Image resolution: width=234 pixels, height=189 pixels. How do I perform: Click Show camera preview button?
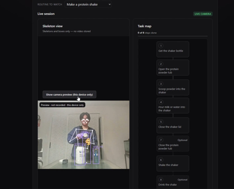[69, 95]
